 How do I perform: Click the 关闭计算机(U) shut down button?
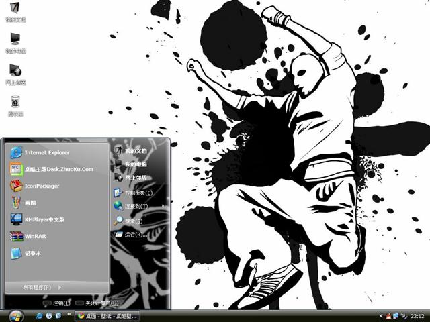[97, 303]
